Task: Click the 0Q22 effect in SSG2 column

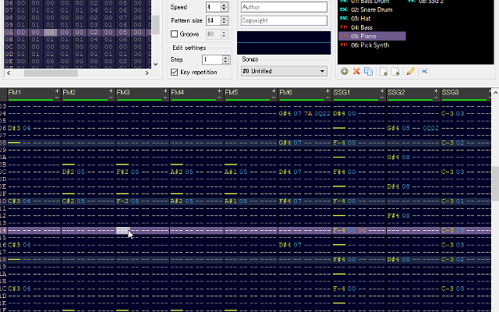Action: point(430,128)
